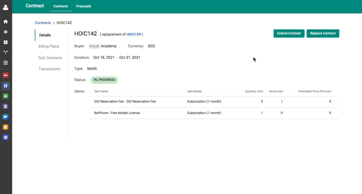362x194 pixels.
Task: Open the HOIC139 replaced contract link
Action: 134,34
